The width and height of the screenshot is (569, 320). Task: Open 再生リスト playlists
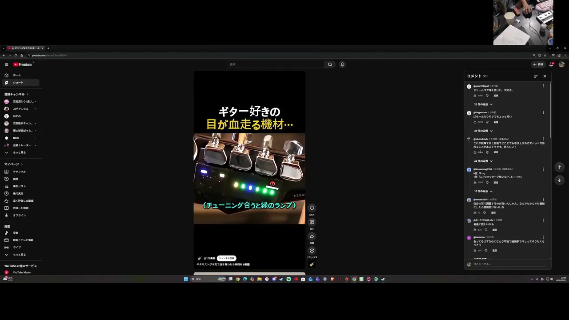21,186
